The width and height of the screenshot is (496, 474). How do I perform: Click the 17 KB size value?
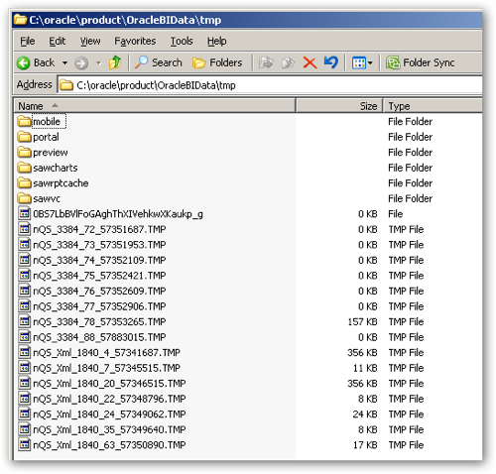[x=365, y=445]
